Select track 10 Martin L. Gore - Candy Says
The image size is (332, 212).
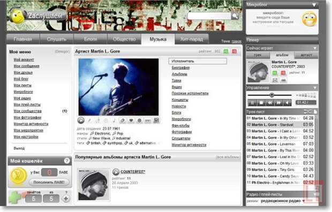coord(280,176)
